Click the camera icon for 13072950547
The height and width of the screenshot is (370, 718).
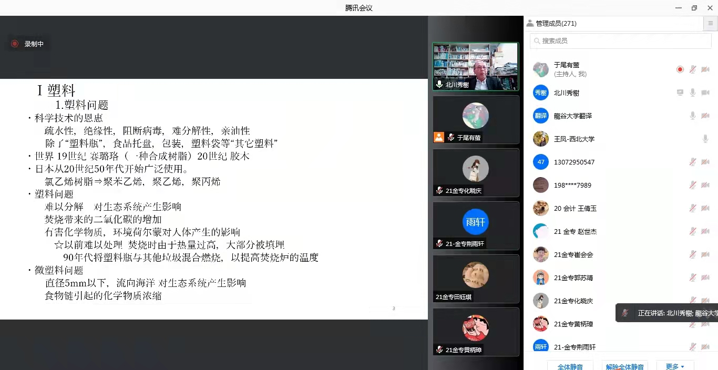pyautogui.click(x=705, y=162)
